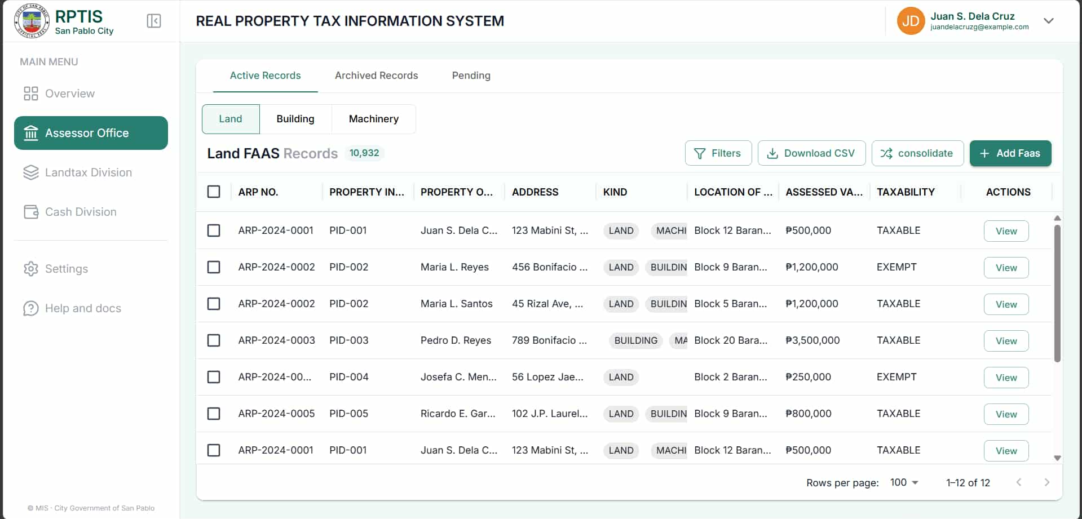
Task: Check the box for Pedro D. Reyes row
Action: click(x=214, y=340)
